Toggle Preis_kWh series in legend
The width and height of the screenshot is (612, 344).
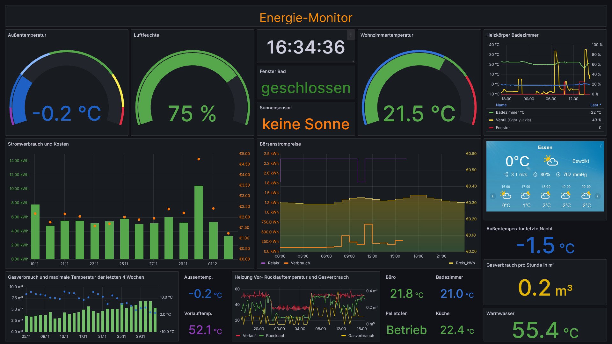point(465,263)
